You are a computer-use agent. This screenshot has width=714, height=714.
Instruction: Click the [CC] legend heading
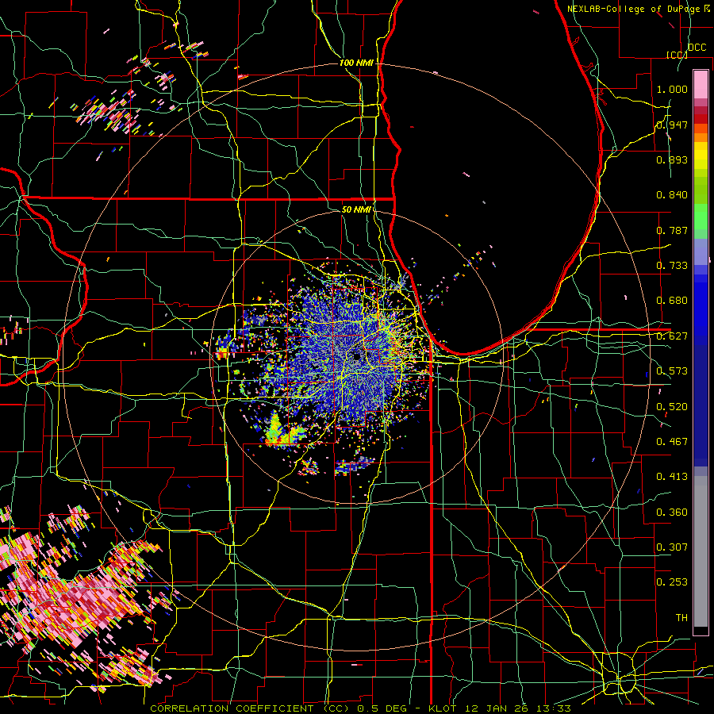[x=678, y=55]
